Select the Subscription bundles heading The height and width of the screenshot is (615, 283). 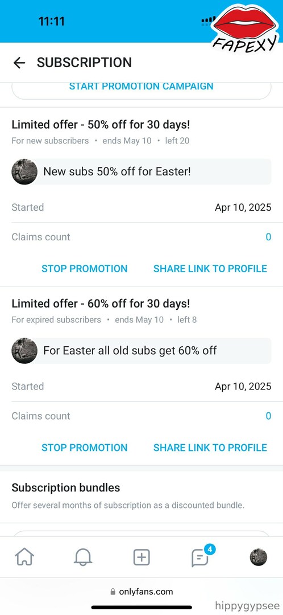click(66, 488)
